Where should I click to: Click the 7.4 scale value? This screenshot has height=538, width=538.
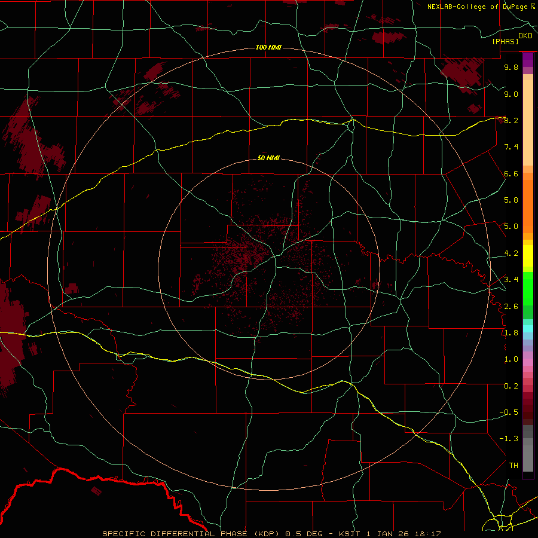511,147
